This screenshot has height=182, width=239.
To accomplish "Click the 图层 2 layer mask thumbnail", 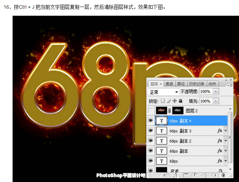I will 178,111.
